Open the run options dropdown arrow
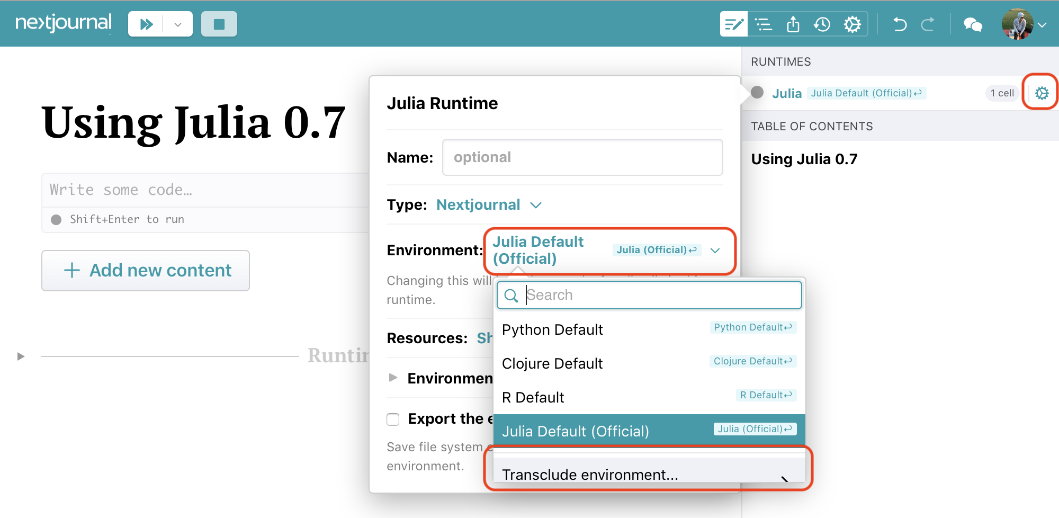Image resolution: width=1059 pixels, height=518 pixels. point(178,24)
